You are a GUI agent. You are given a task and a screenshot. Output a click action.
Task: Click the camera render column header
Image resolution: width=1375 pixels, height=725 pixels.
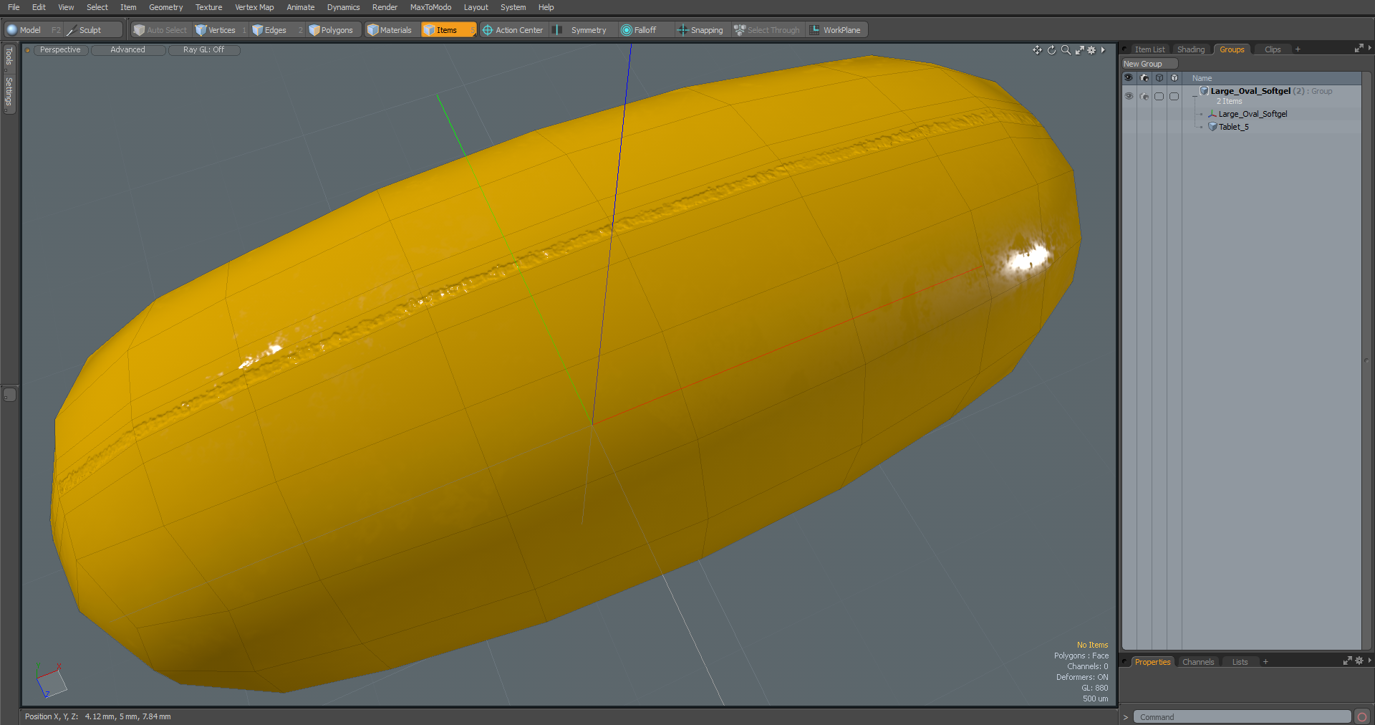pos(1144,77)
